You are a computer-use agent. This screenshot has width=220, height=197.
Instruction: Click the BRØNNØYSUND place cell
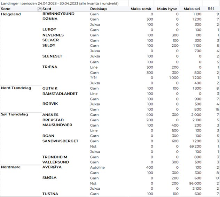(58, 14)
